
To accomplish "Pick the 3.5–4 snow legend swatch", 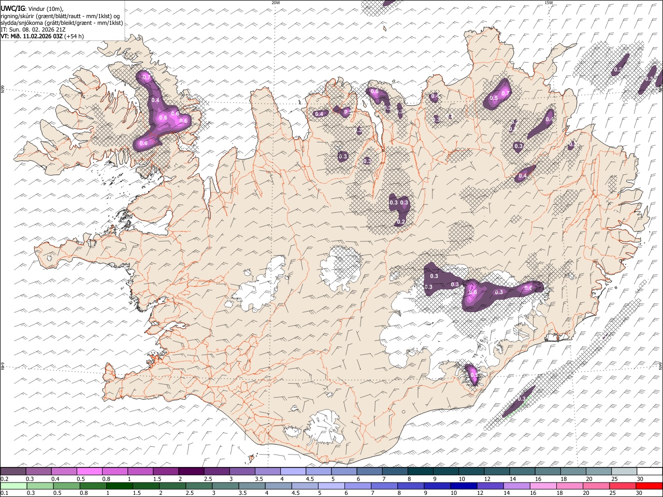I will (267, 471).
